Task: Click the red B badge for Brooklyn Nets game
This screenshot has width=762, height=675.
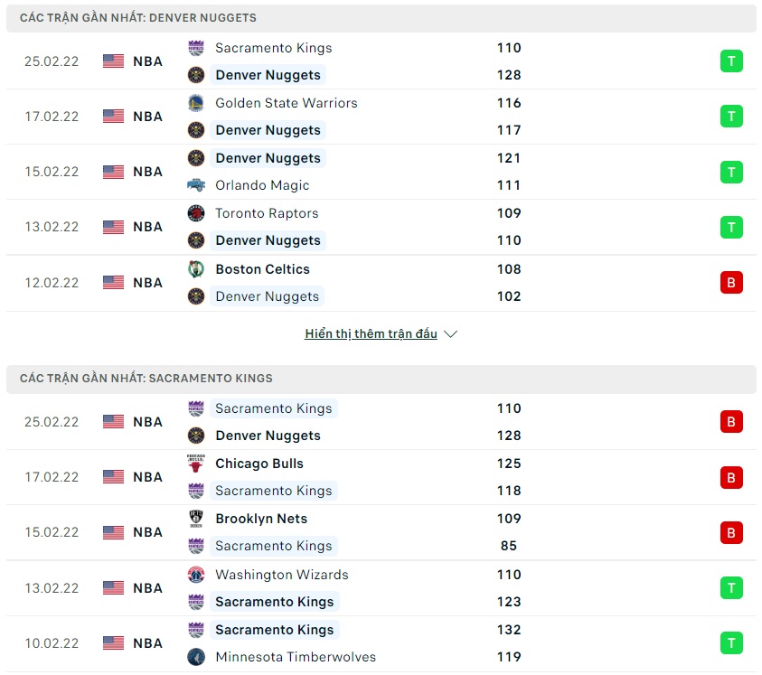Action: click(x=731, y=532)
